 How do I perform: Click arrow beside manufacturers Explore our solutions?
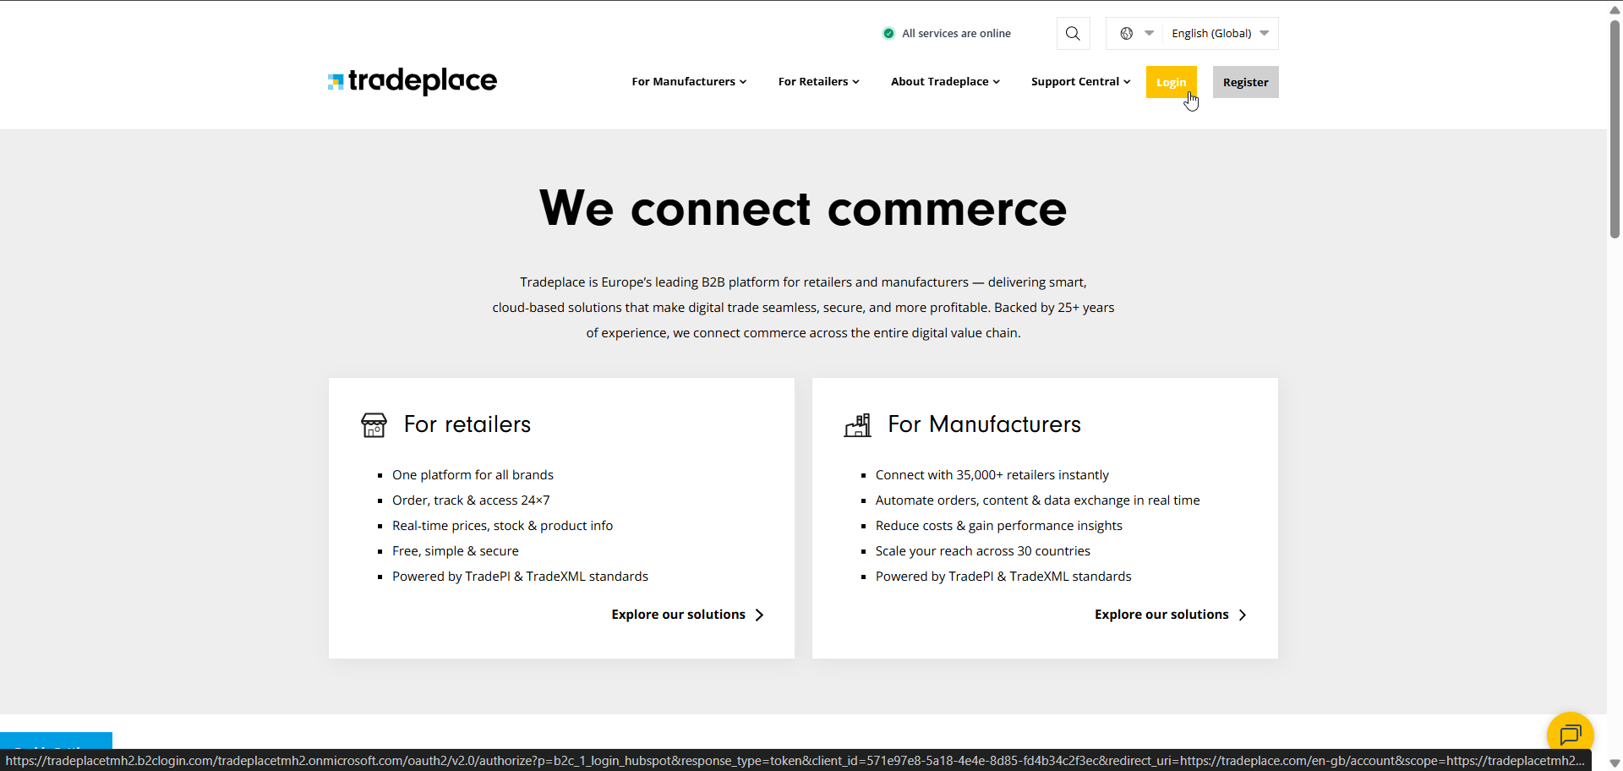pyautogui.click(x=1243, y=615)
